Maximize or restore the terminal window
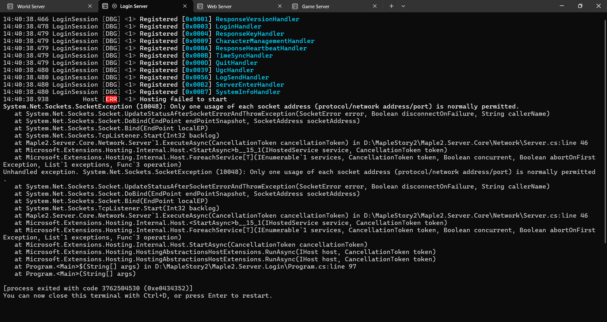 (580, 6)
